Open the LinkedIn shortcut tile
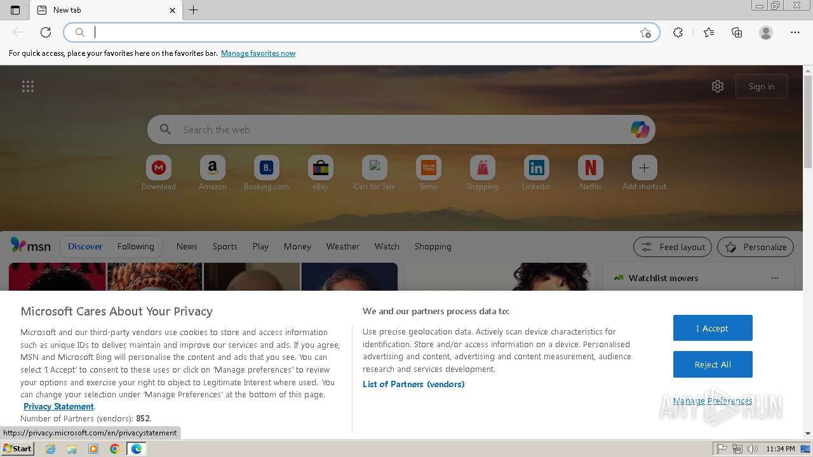 [x=537, y=173]
